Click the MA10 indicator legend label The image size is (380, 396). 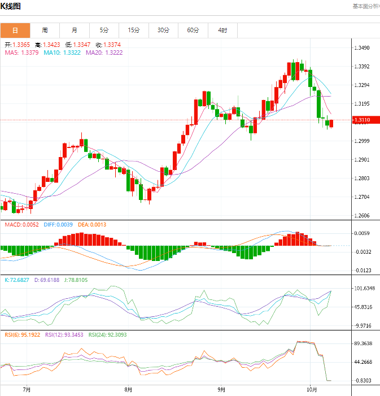(x=62, y=53)
